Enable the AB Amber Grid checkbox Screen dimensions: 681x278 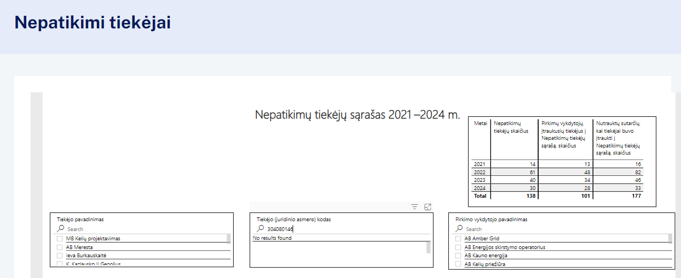click(458, 239)
